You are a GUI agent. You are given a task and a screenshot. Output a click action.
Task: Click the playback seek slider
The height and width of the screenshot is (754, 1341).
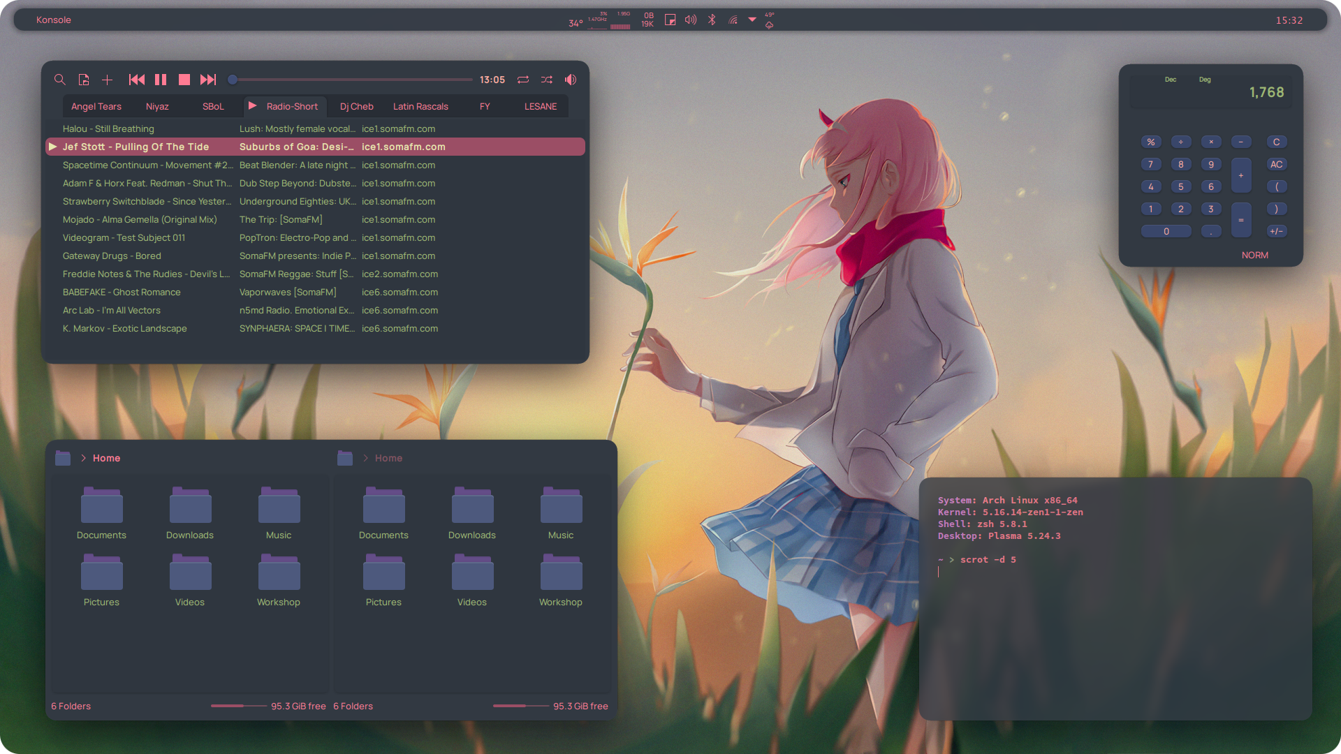pos(351,80)
